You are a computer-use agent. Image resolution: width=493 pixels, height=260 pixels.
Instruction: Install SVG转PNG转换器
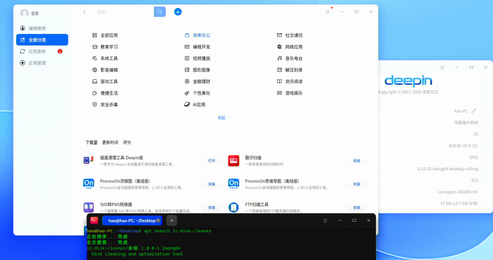click(212, 208)
